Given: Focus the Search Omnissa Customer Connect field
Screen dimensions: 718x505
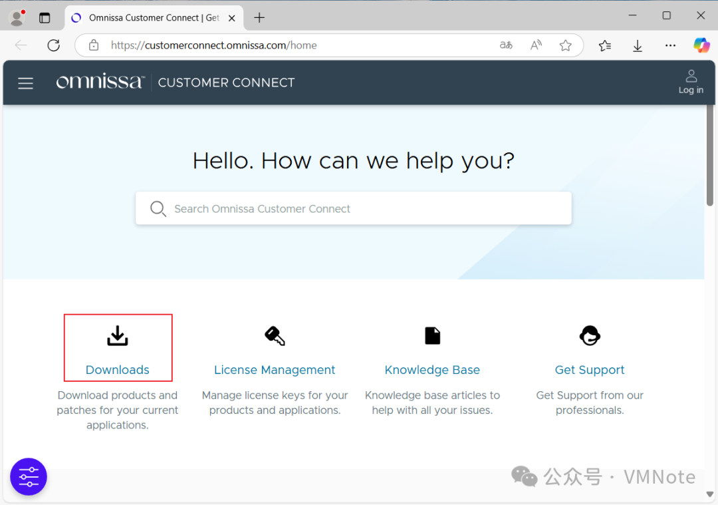Looking at the screenshot, I should pyautogui.click(x=354, y=208).
